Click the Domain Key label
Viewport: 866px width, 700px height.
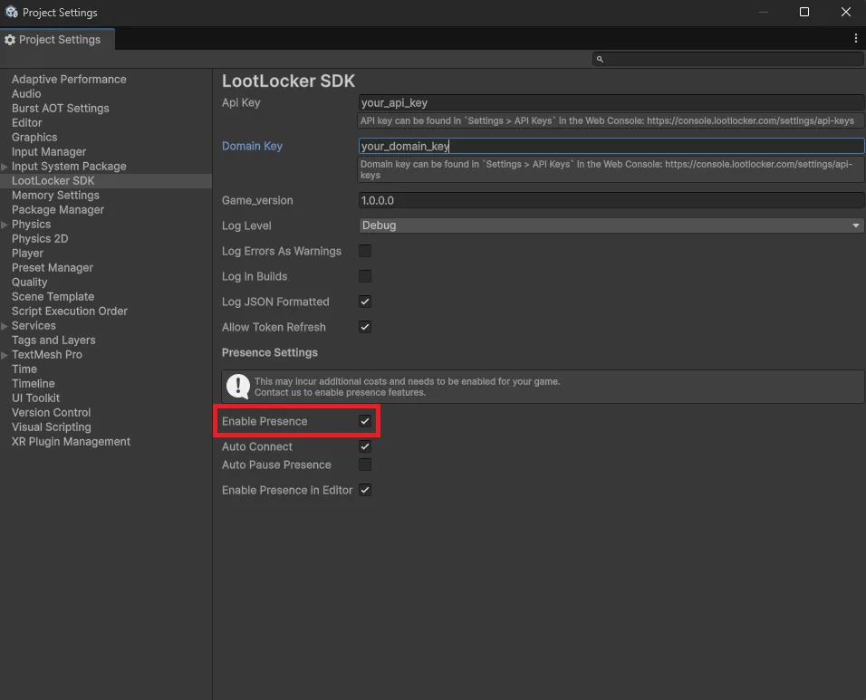252,147
